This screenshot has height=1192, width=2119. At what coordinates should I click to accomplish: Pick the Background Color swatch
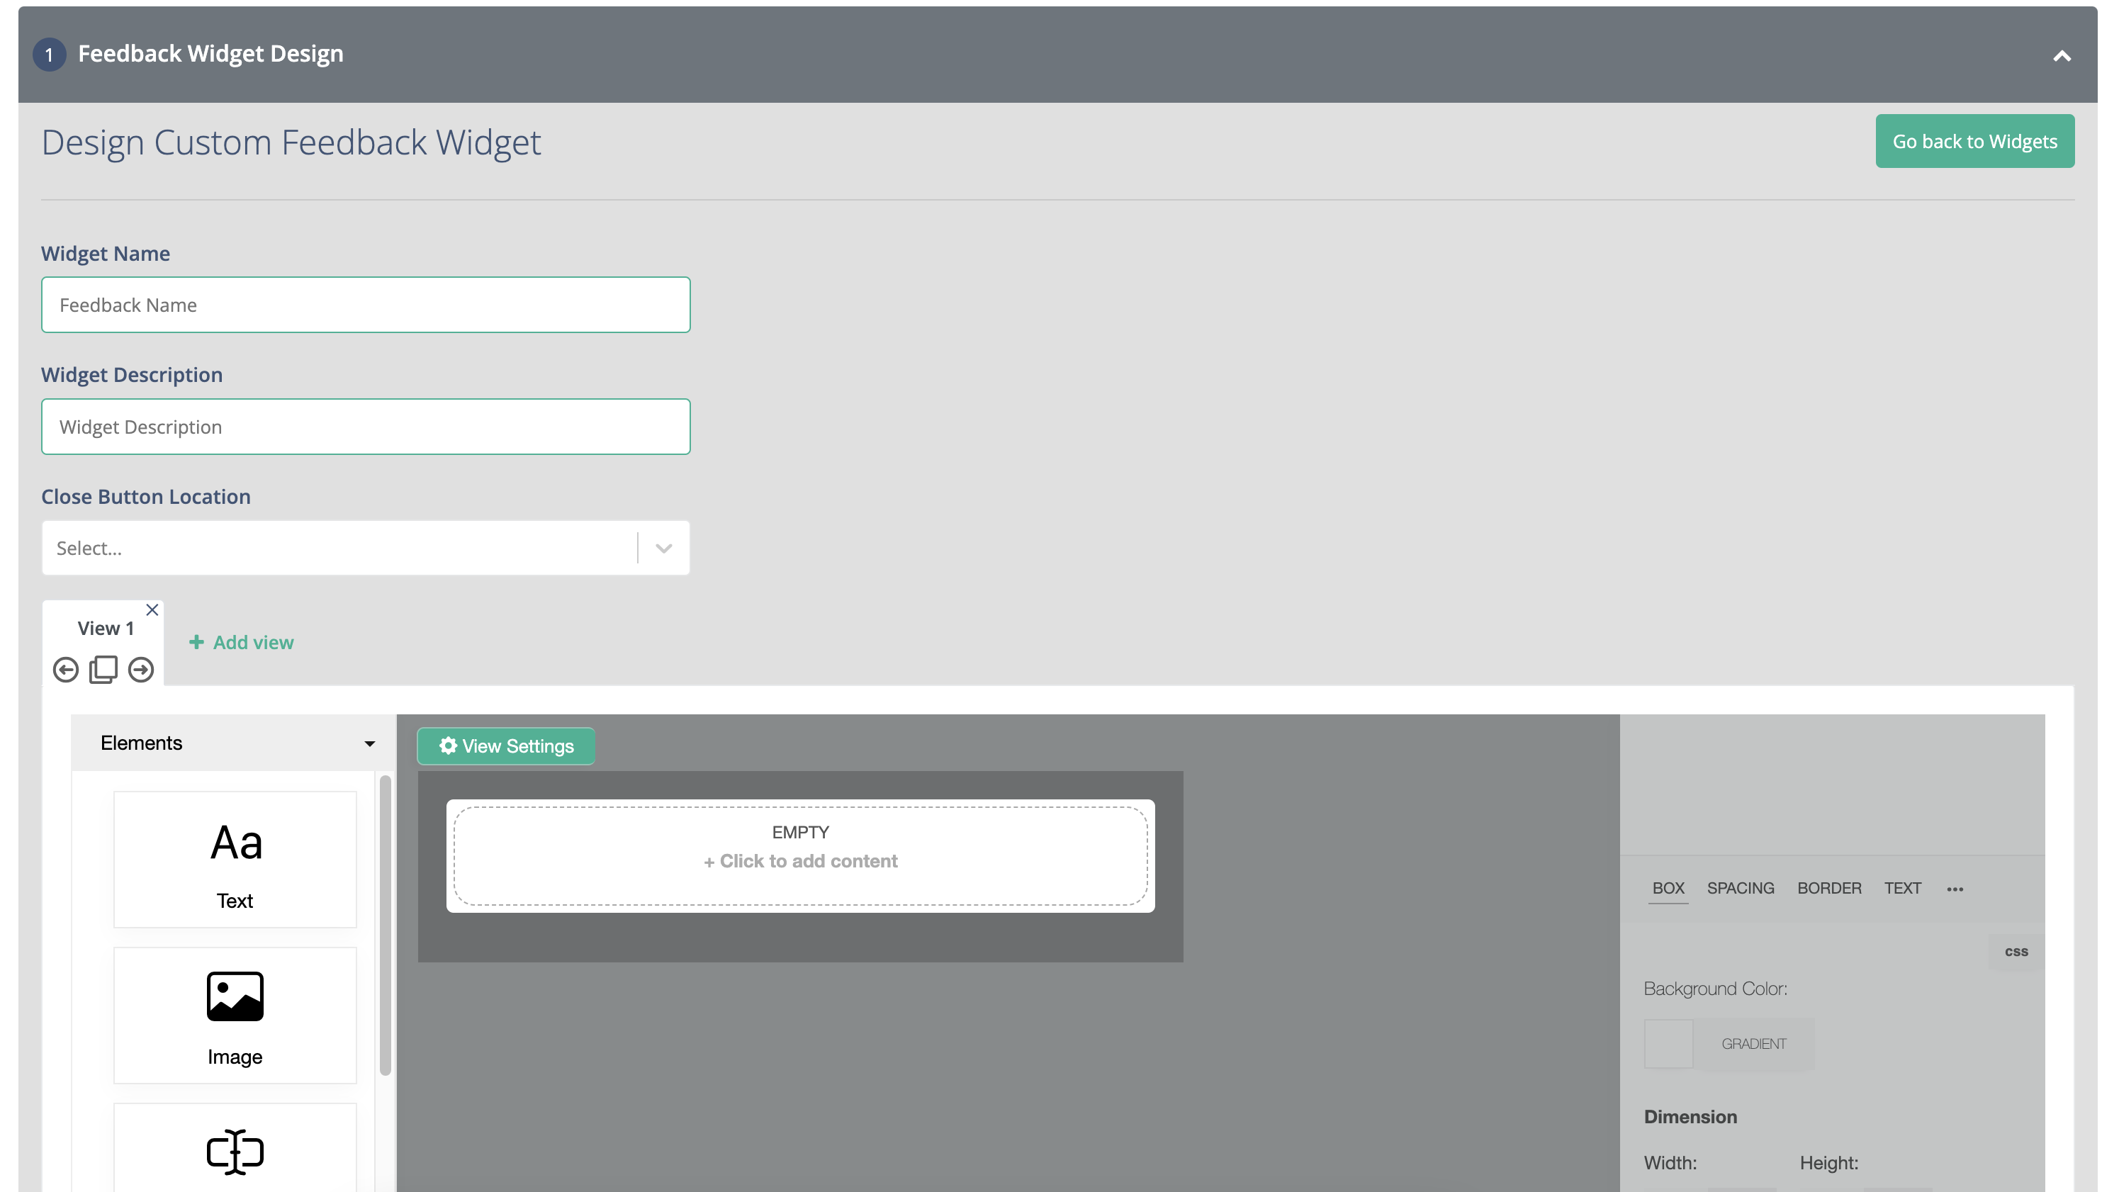tap(1668, 1043)
